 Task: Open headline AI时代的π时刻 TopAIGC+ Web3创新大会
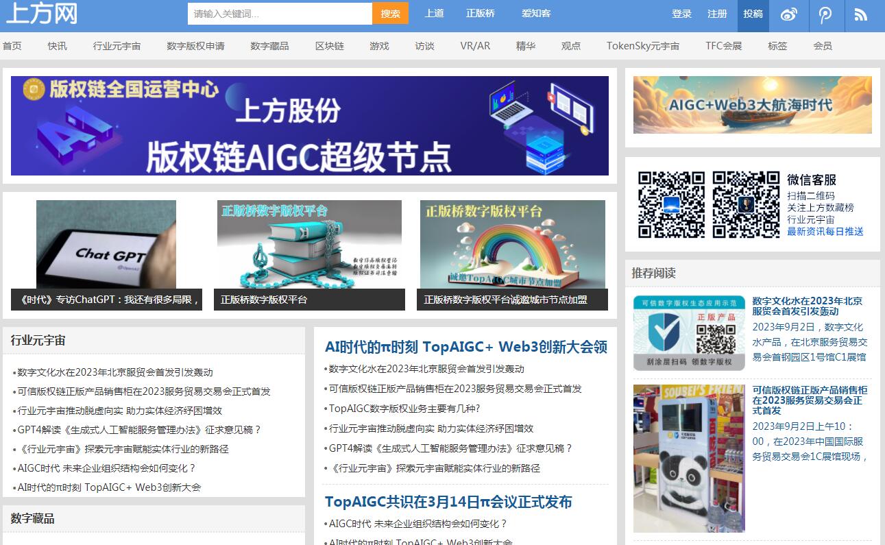466,347
